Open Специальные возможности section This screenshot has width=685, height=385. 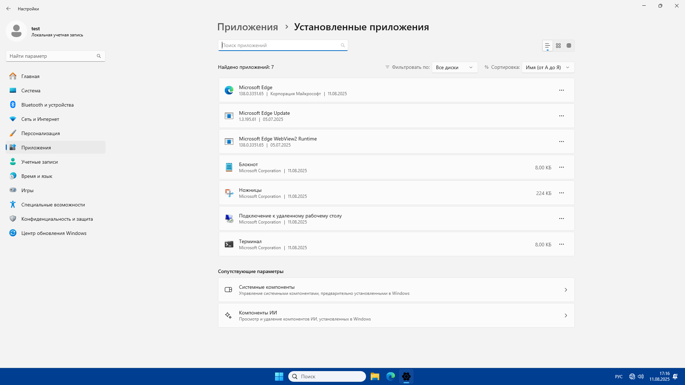pyautogui.click(x=56, y=205)
